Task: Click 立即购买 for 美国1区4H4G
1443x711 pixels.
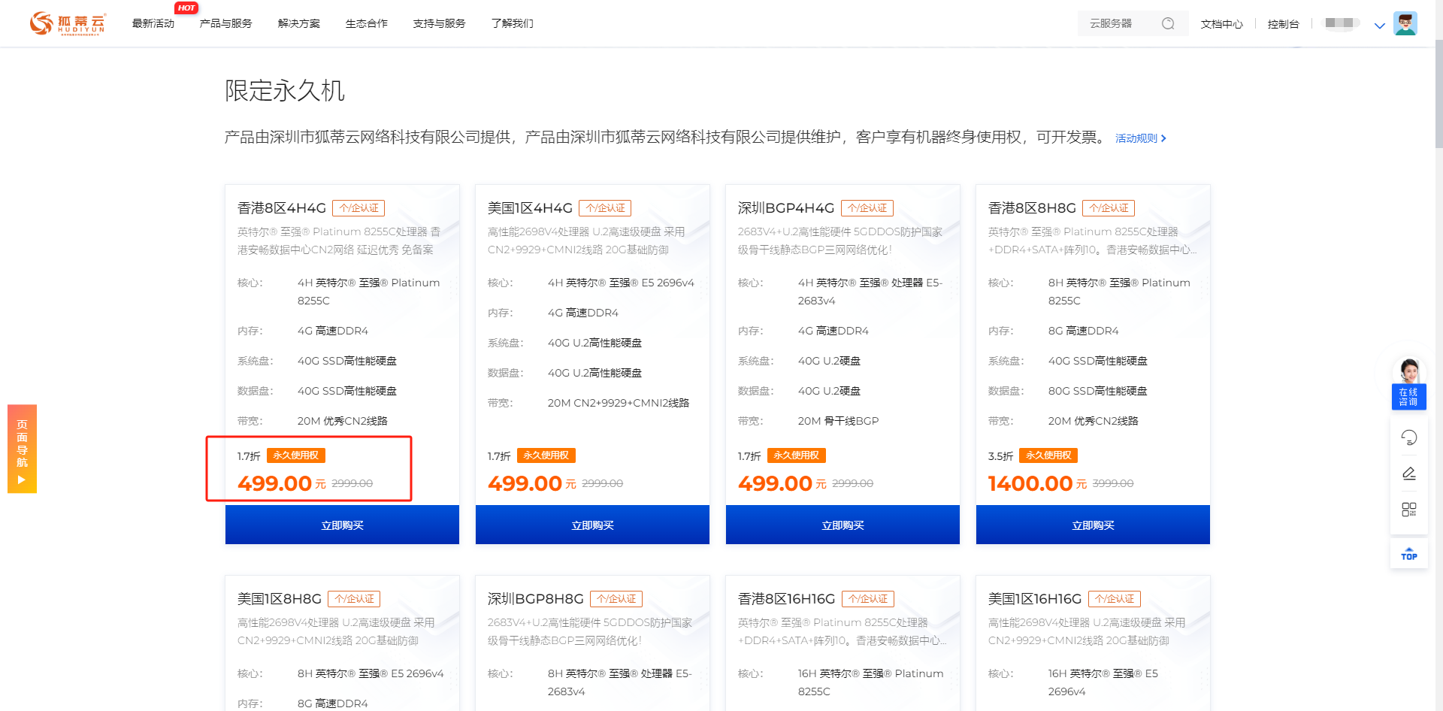Action: 592,525
